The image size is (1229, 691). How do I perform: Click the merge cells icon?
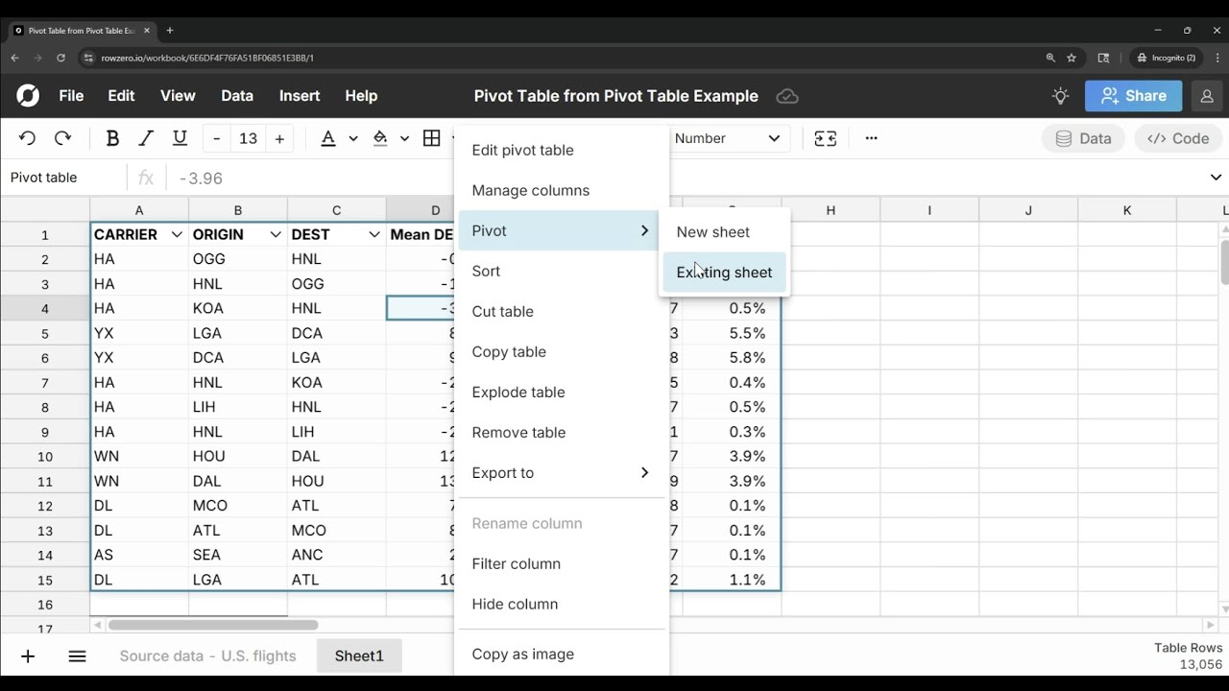tap(825, 138)
